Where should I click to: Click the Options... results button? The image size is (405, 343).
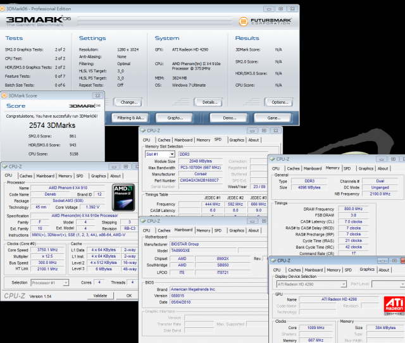tap(280, 103)
